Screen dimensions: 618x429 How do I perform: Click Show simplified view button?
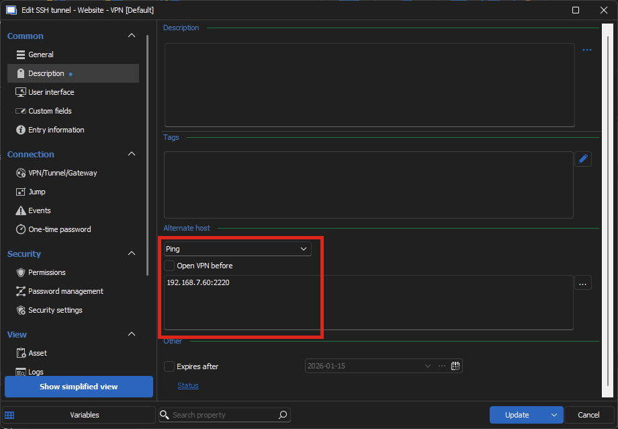(79, 387)
